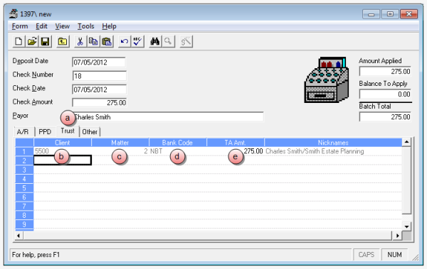
Task: Click the grid's vertical scrollbar down arrow
Action: 406,226
